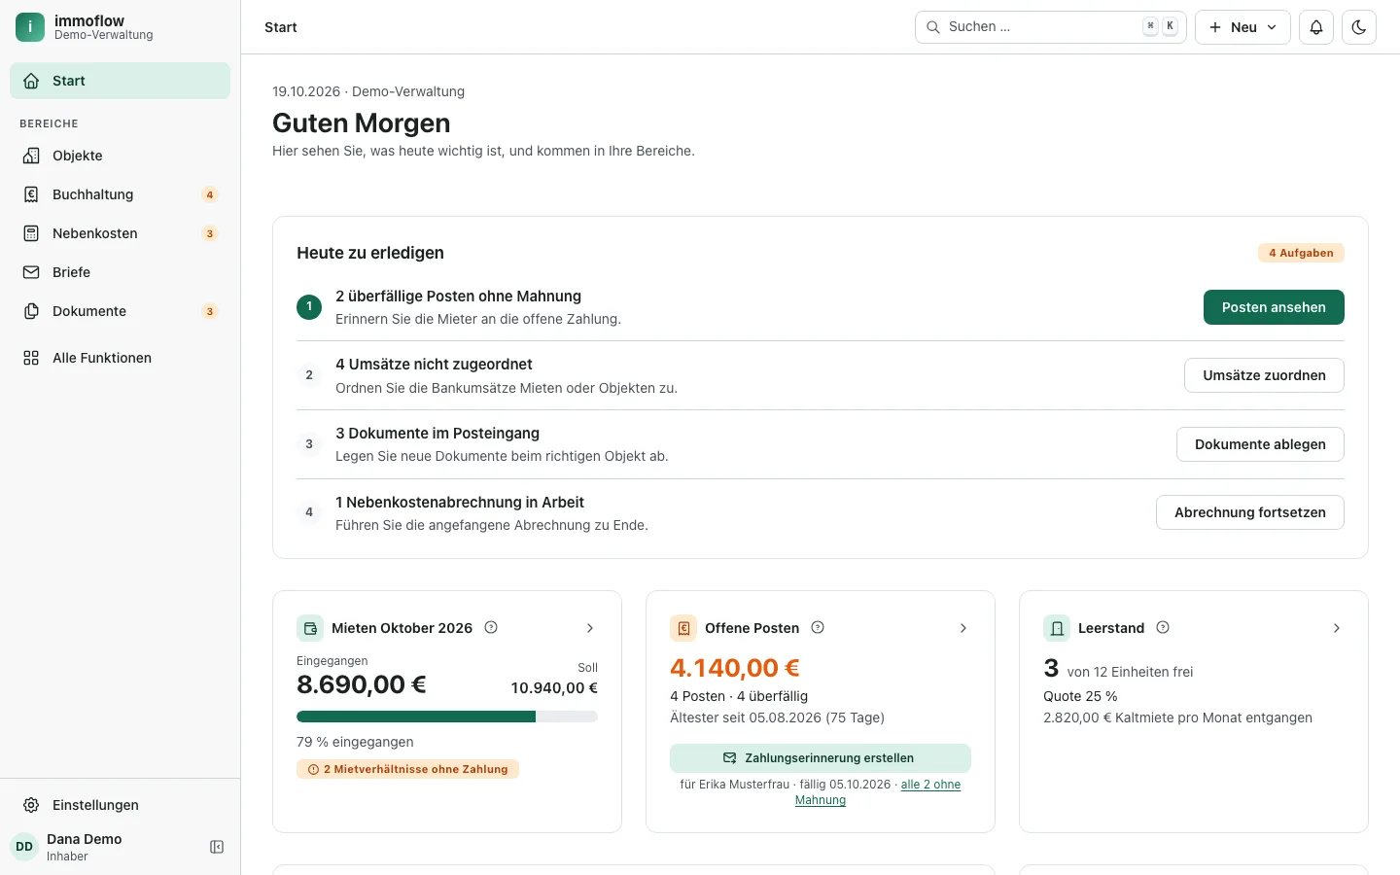This screenshot has width=1400, height=875.
Task: Click '3 Dokumente im Posteingang' title
Action: pos(437,434)
